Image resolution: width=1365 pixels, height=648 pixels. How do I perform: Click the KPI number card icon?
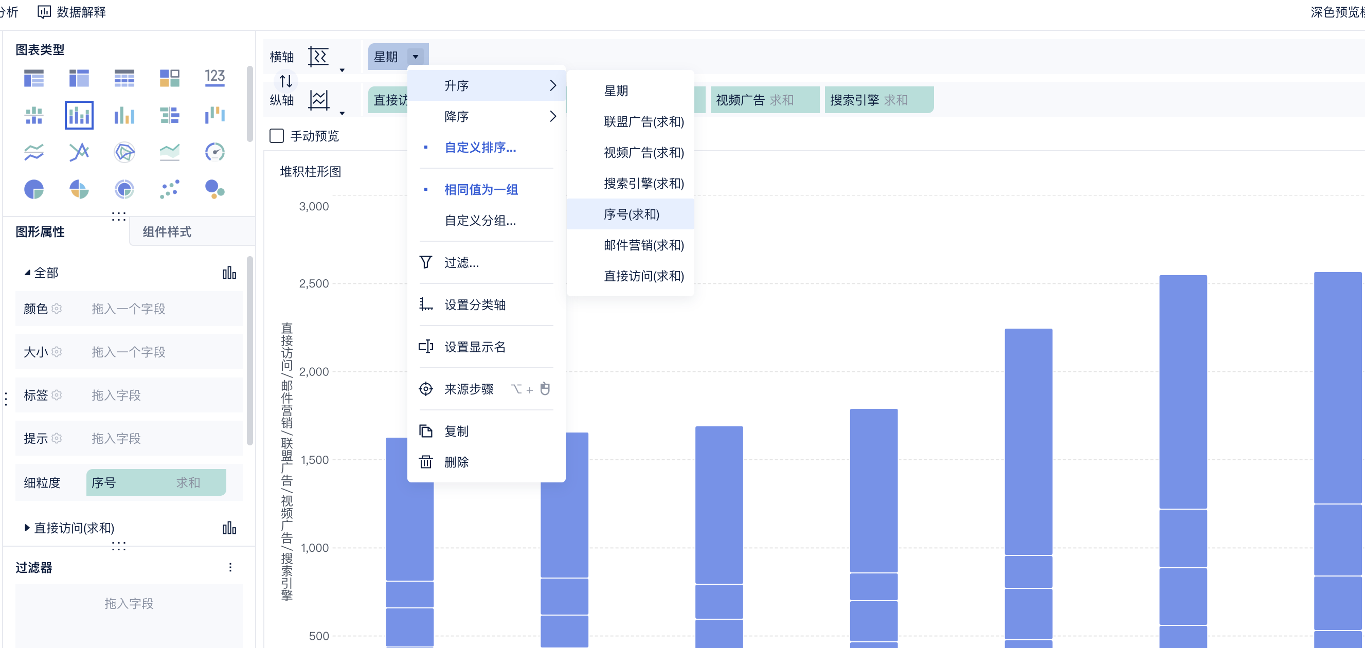coord(214,78)
